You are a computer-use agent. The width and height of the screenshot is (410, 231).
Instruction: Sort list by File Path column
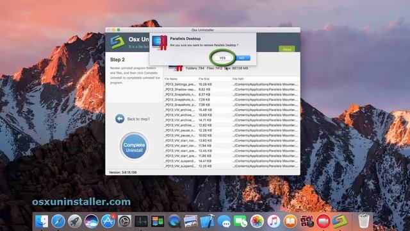(x=238, y=78)
